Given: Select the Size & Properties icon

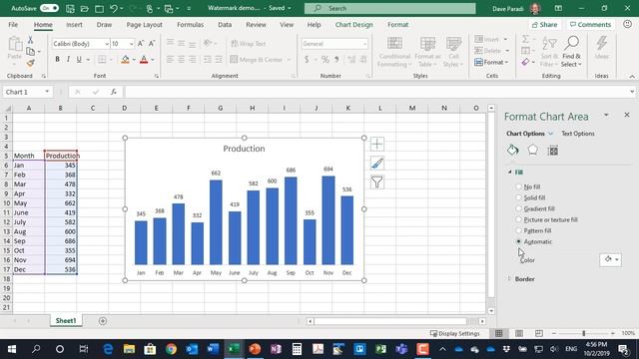Looking at the screenshot, I should tap(552, 151).
